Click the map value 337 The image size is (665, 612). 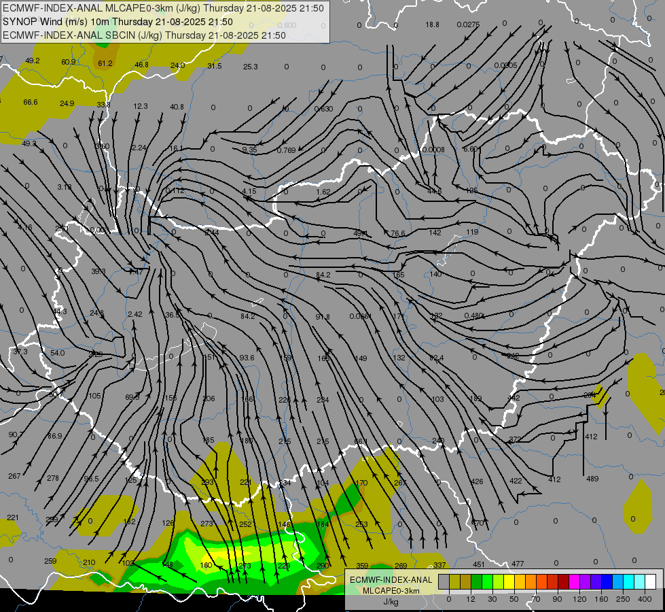tap(439, 565)
